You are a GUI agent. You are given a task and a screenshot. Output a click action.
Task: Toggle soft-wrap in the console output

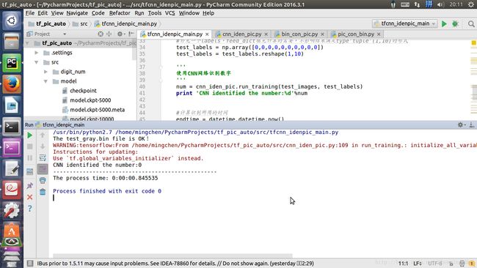coord(43,158)
